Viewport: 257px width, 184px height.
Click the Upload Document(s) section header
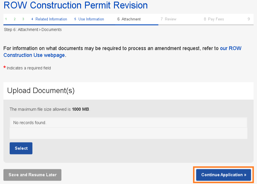[x=41, y=91]
